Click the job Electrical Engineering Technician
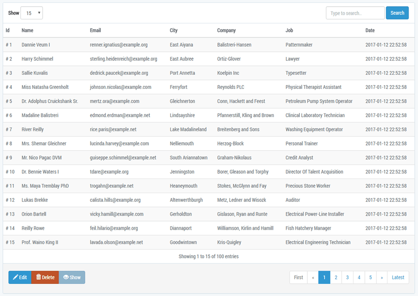The width and height of the screenshot is (418, 296). [x=318, y=242]
